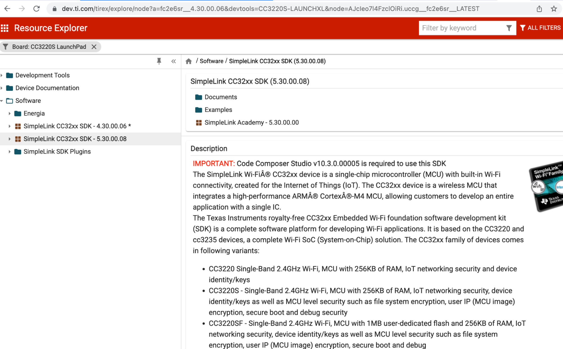Expand the Development Tools folder
Image resolution: width=563 pixels, height=349 pixels.
tap(2, 75)
